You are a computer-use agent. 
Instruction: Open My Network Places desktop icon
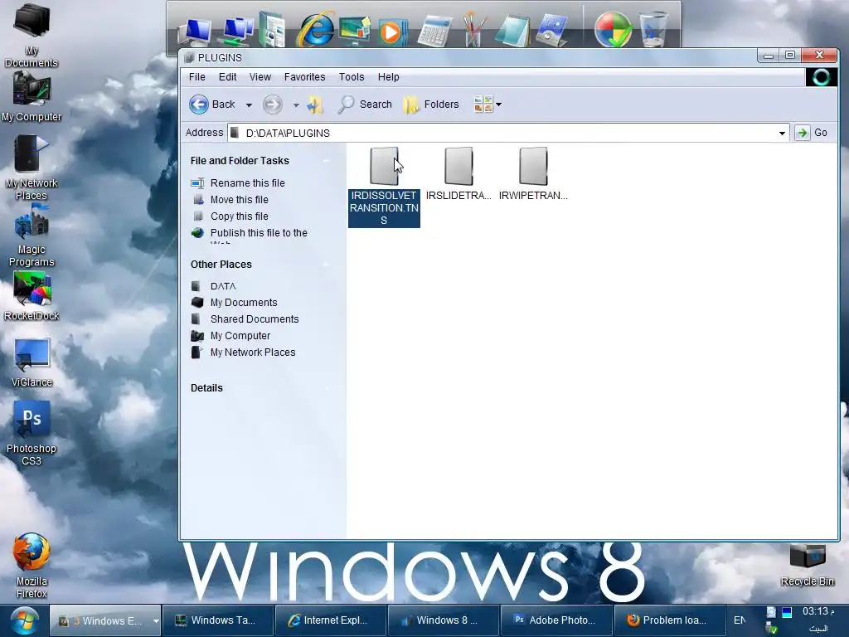32,168
